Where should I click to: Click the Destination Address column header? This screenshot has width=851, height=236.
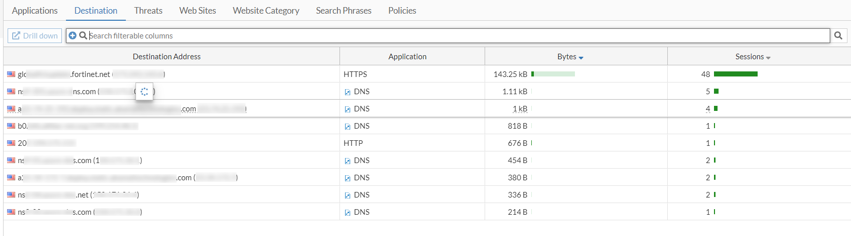pyautogui.click(x=166, y=57)
